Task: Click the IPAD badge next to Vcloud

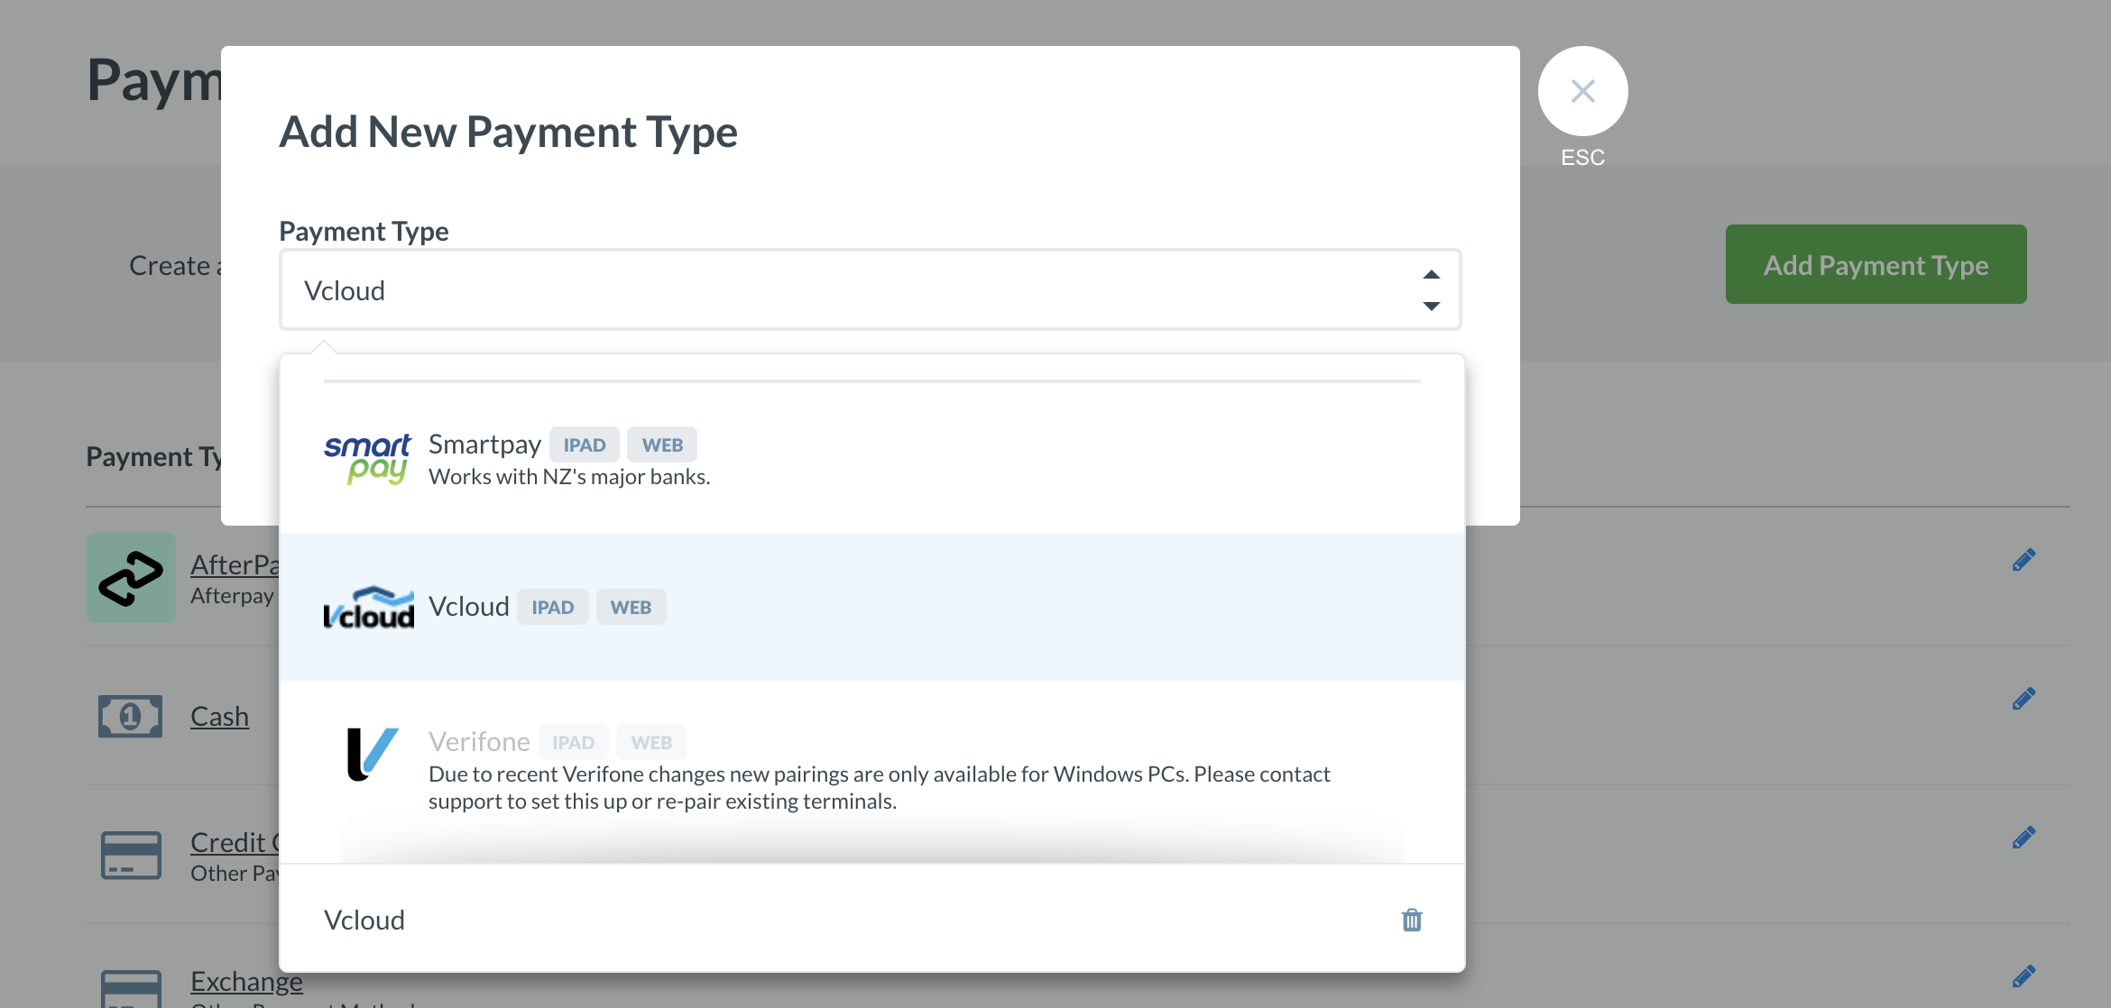Action: pyautogui.click(x=552, y=608)
